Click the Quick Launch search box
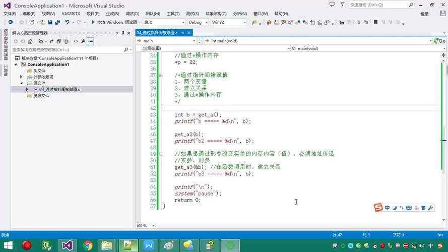The height and width of the screenshot is (252, 448). click(381, 5)
